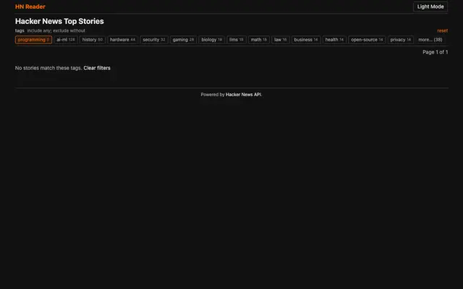Image resolution: width=463 pixels, height=289 pixels.
Task: Enable the hardware tag filter
Action: [122, 40]
